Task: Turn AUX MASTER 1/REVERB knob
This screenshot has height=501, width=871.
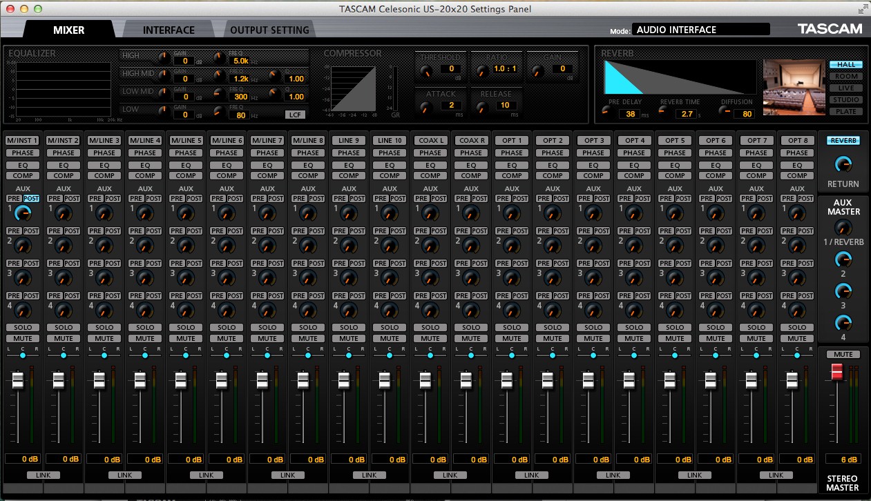Action: click(843, 227)
